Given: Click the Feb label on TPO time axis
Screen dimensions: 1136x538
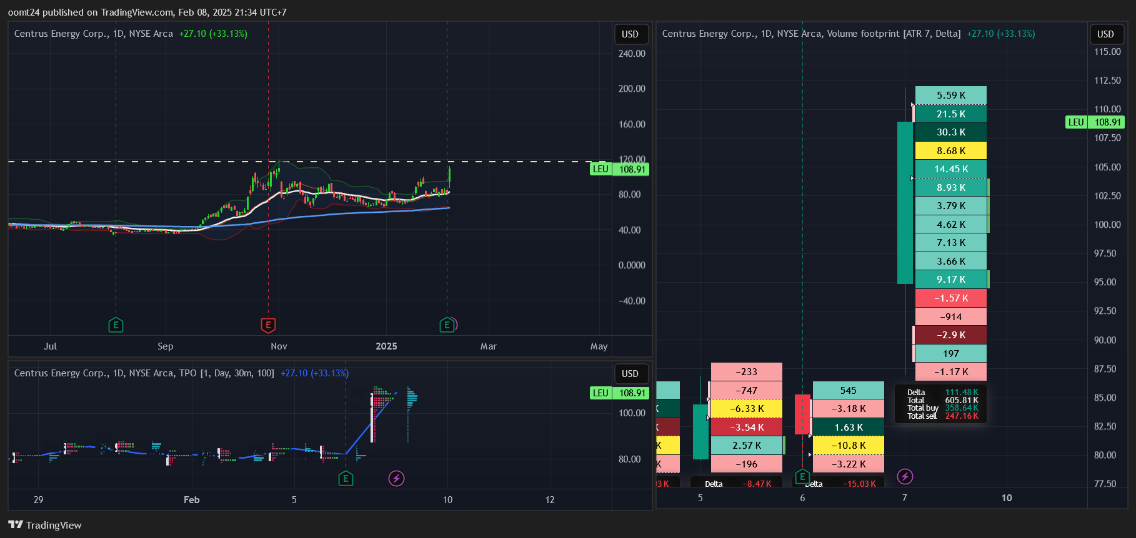Looking at the screenshot, I should pyautogui.click(x=192, y=500).
